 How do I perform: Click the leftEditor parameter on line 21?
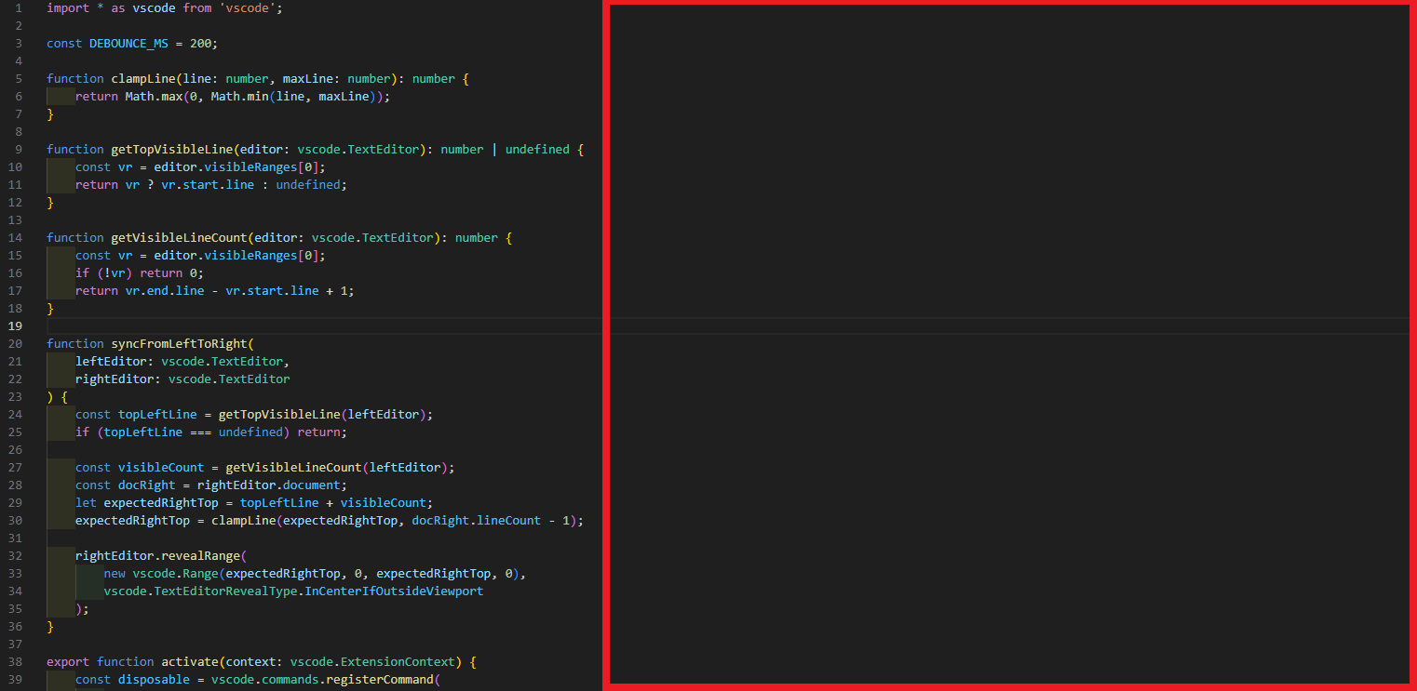[111, 362]
